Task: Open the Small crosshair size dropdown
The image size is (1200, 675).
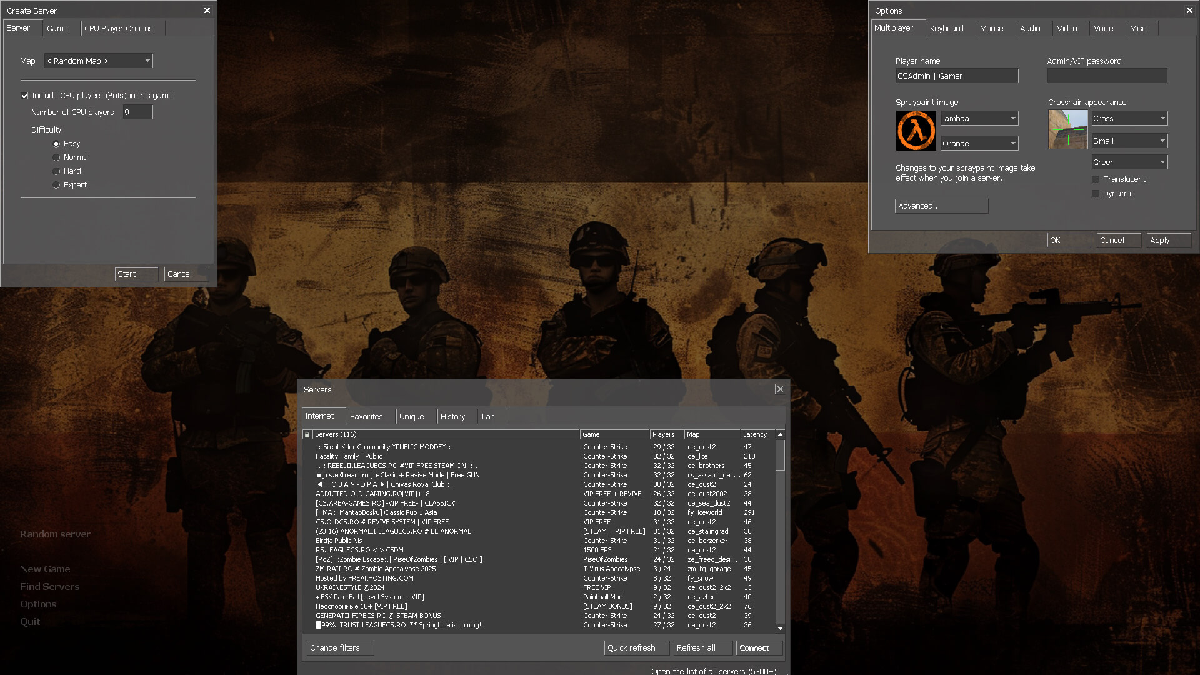Action: click(1129, 141)
